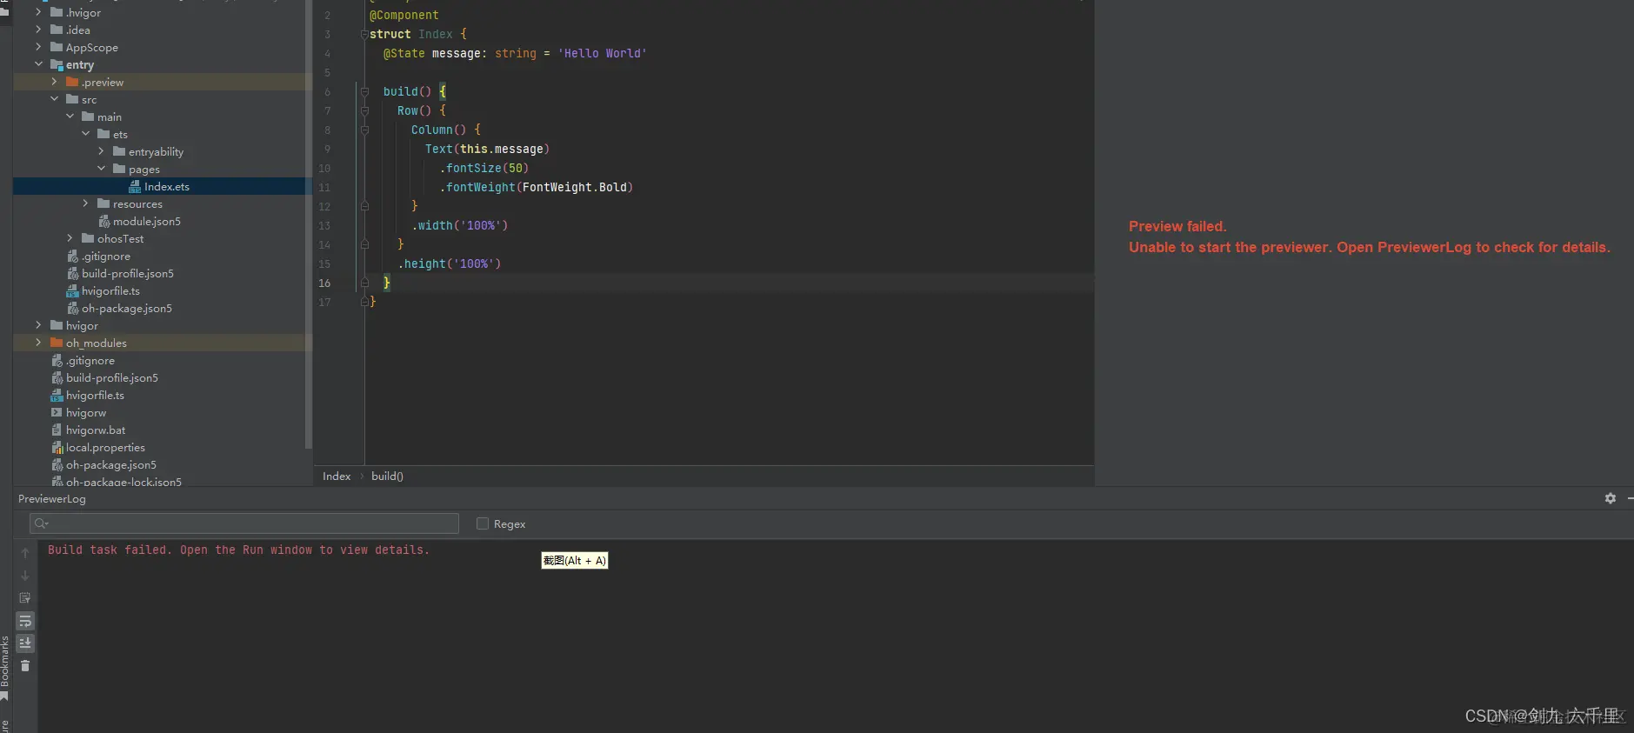Click the pages folder icon

pyautogui.click(x=119, y=169)
